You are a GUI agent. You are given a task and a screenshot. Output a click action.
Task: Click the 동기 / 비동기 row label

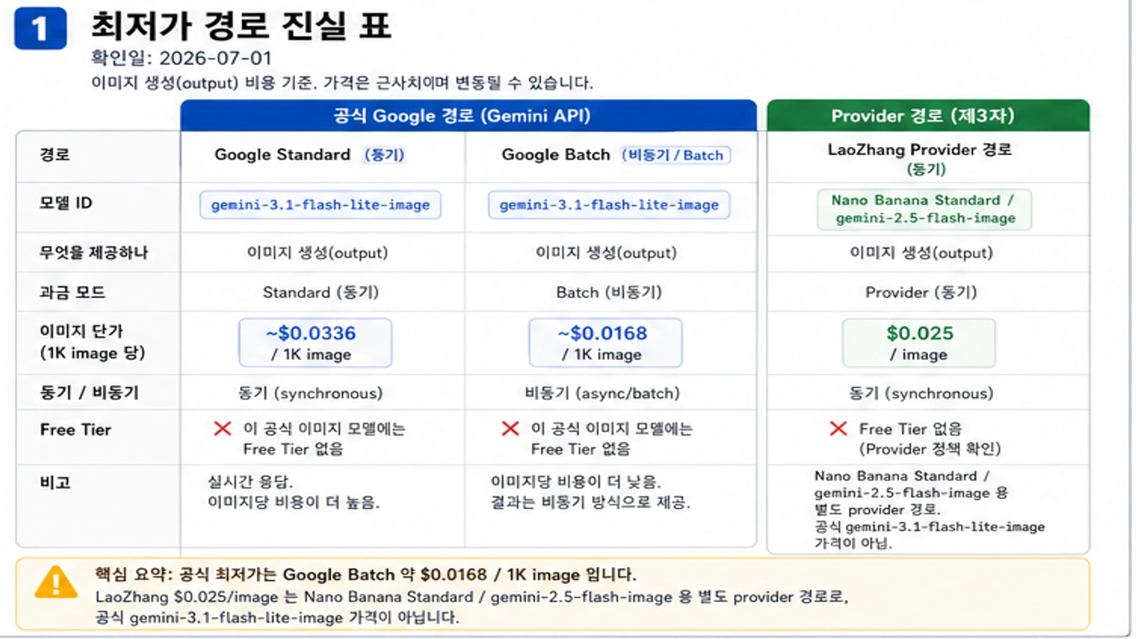coord(89,392)
